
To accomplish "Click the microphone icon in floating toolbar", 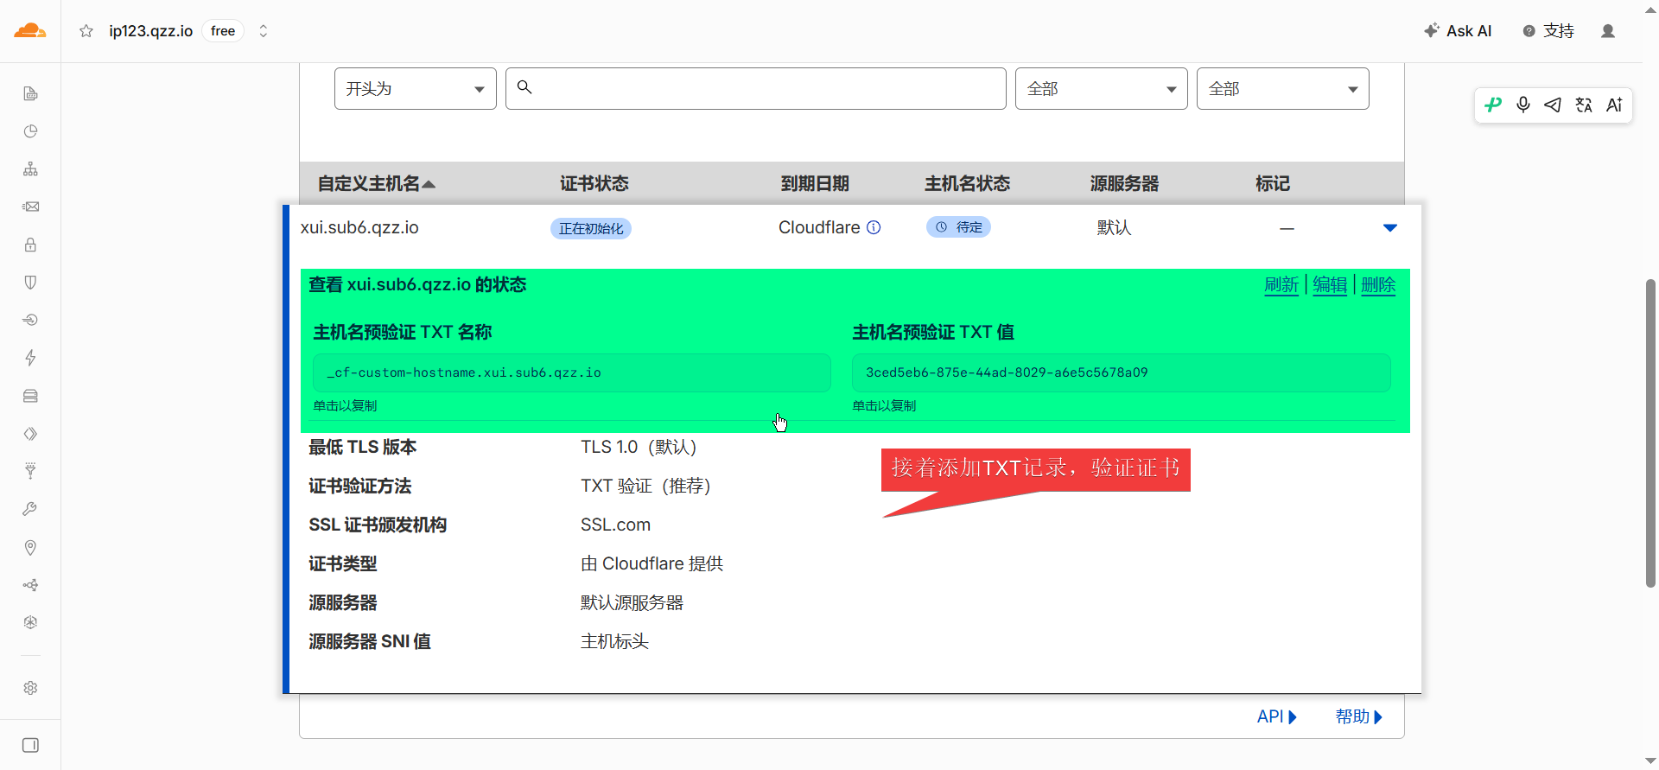I will [1523, 105].
